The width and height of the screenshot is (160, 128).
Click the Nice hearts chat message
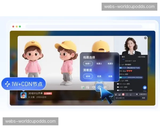[126, 71]
